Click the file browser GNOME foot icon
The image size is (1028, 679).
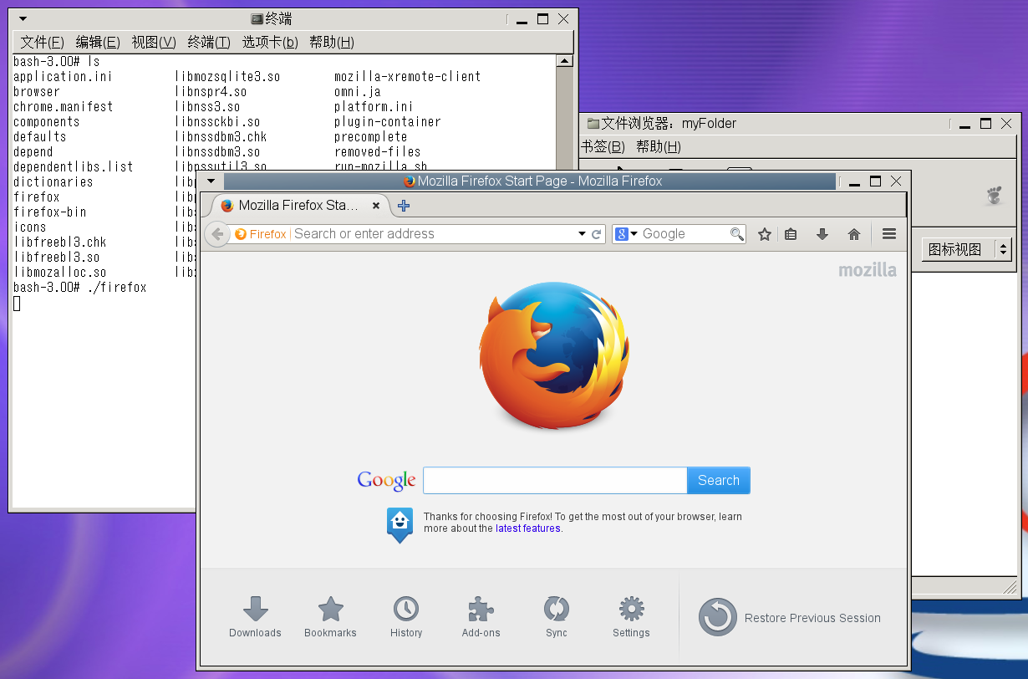coord(994,196)
